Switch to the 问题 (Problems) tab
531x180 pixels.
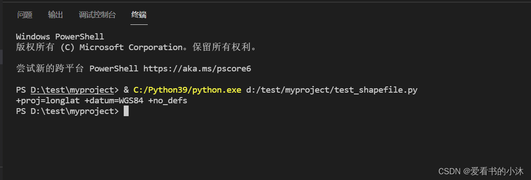click(x=25, y=15)
